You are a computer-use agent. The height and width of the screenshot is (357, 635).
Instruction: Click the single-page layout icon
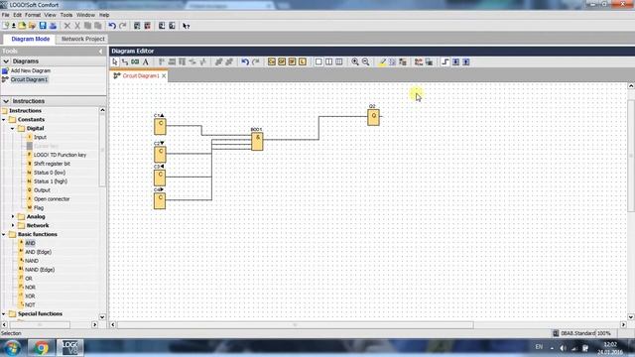pos(318,61)
